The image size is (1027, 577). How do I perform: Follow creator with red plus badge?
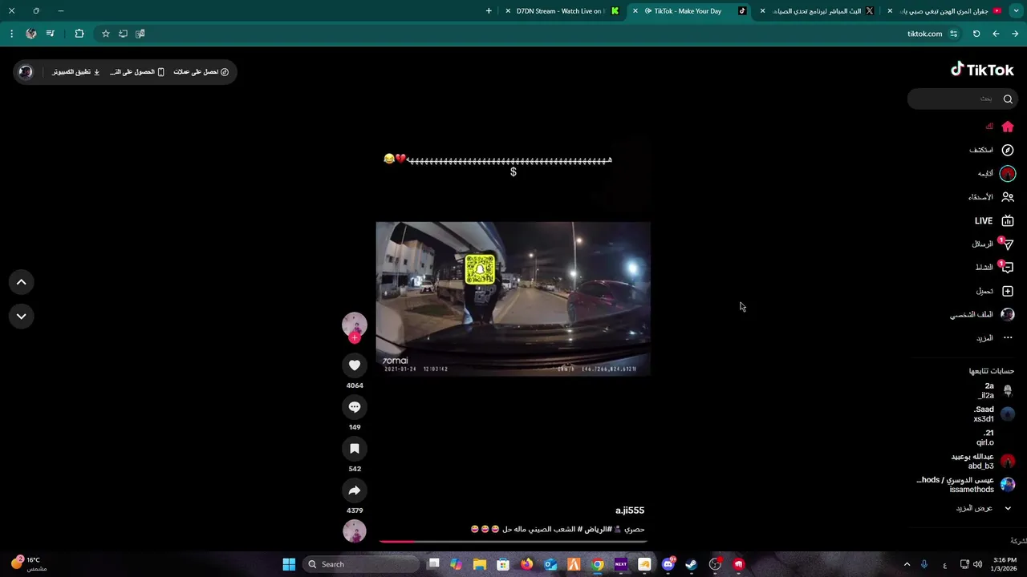pos(355,337)
